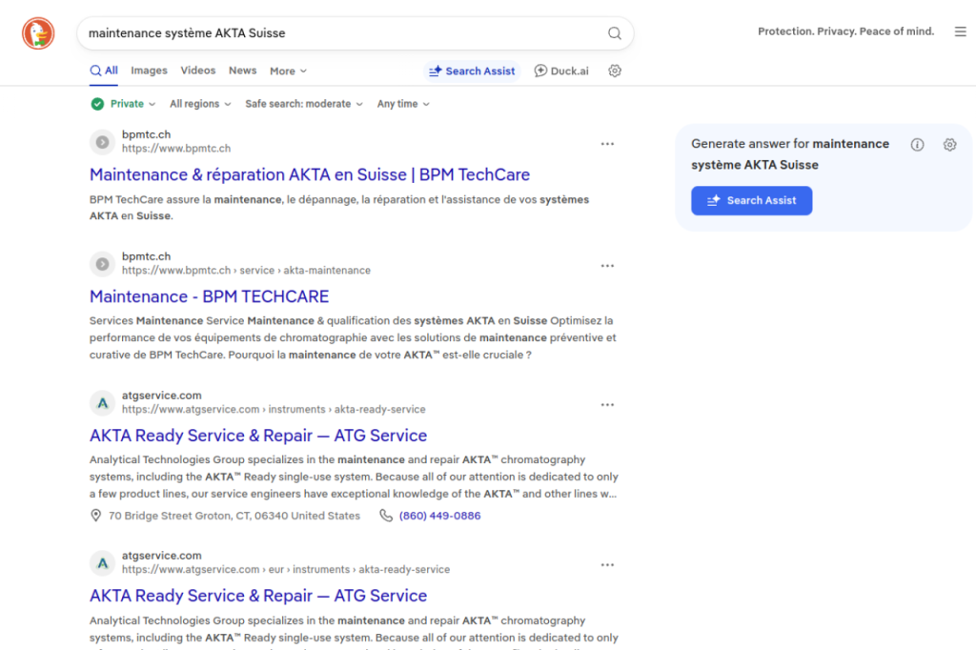Expand the All regions dropdown

coord(200,104)
